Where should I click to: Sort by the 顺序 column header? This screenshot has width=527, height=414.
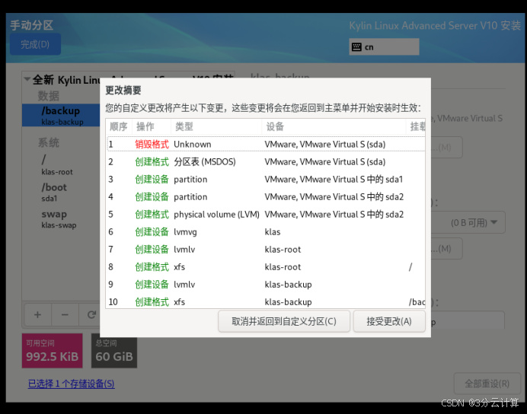pos(118,127)
